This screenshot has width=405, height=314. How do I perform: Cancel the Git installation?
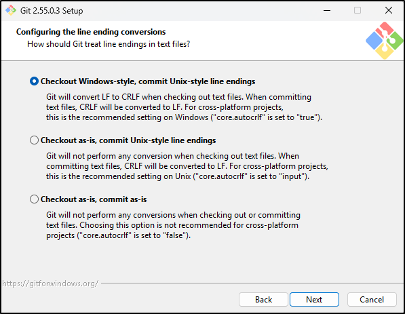point(372,300)
